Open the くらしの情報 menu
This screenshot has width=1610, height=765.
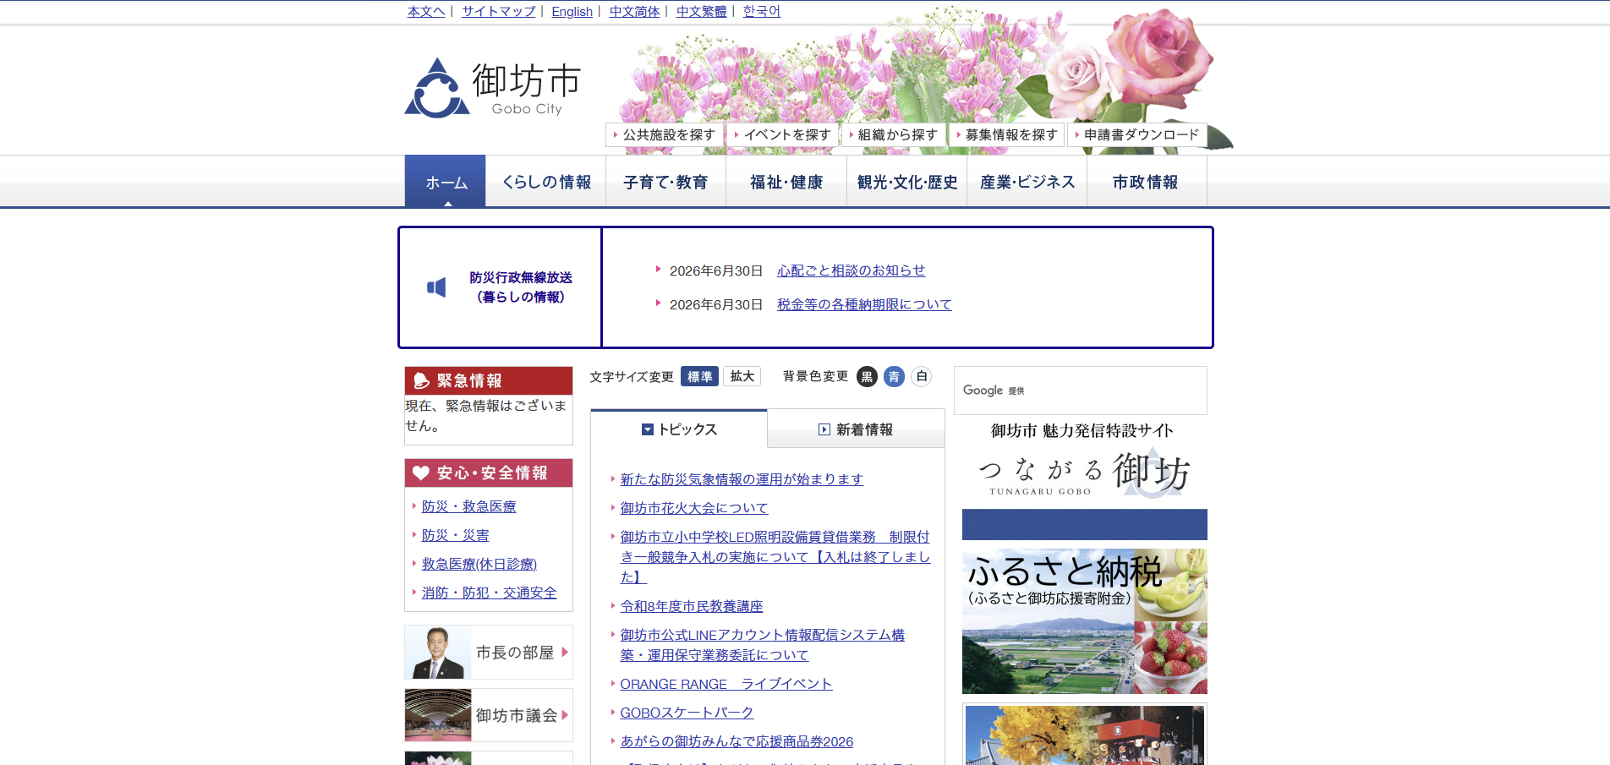[546, 182]
